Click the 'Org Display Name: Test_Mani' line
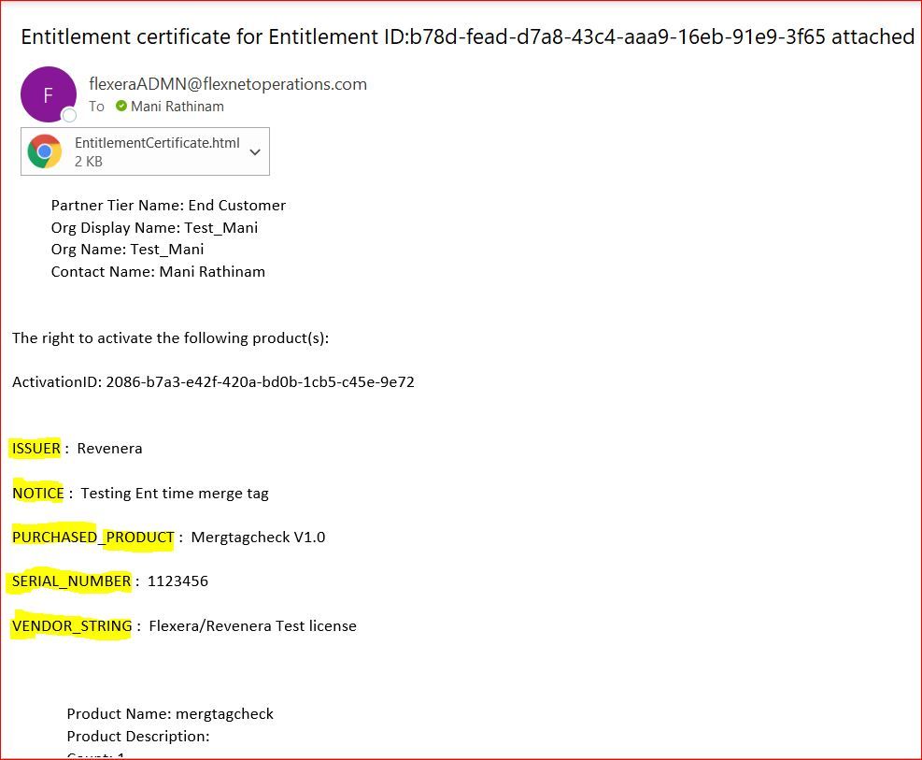The width and height of the screenshot is (922, 760). pyautogui.click(x=154, y=228)
